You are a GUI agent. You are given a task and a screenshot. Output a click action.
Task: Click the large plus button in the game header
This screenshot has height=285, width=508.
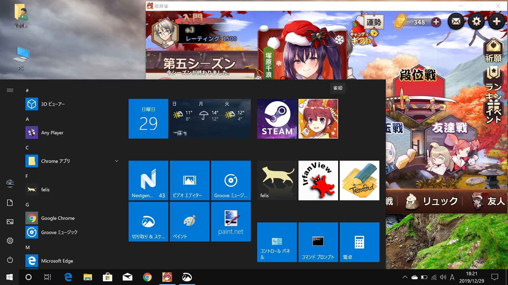click(497, 22)
